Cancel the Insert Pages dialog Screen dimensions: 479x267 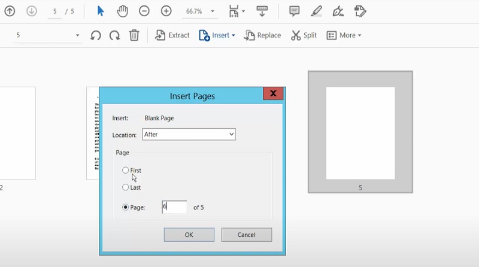click(x=247, y=235)
